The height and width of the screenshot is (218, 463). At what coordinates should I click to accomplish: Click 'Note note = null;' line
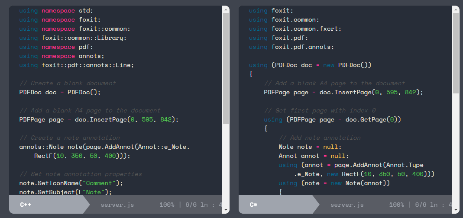click(x=310, y=147)
